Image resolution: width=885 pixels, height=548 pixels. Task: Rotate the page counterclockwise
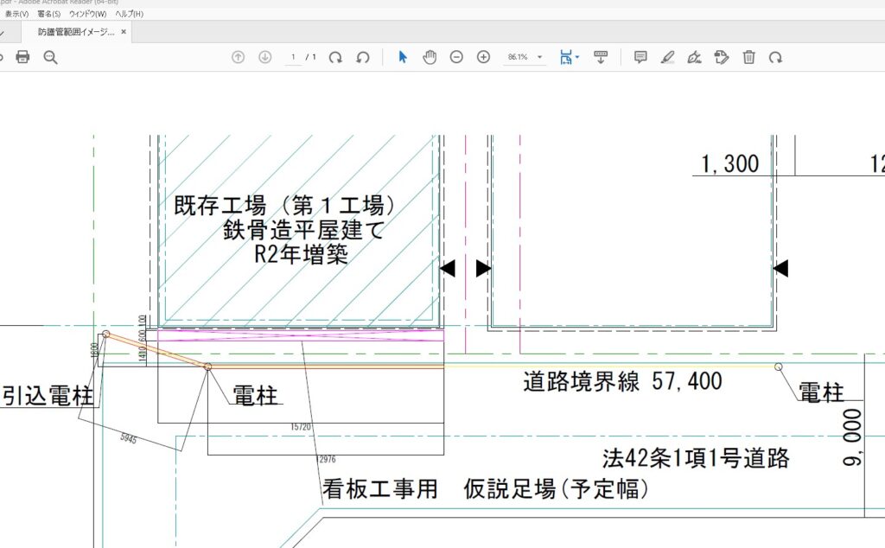coord(363,57)
